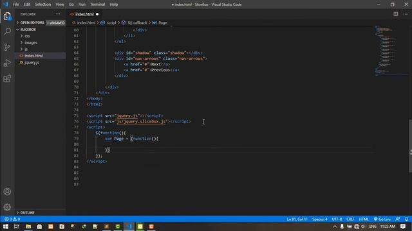
Task: Click the unsaved dot on index.html tab
Action: point(97,14)
